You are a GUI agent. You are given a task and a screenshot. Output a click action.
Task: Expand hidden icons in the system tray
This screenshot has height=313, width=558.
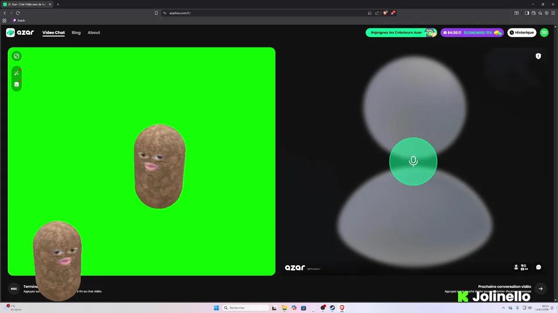(x=504, y=307)
